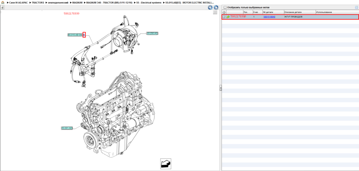The width and height of the screenshot is (359, 171).
Task: Go to the catalog home icon
Action: tap(3, 2)
